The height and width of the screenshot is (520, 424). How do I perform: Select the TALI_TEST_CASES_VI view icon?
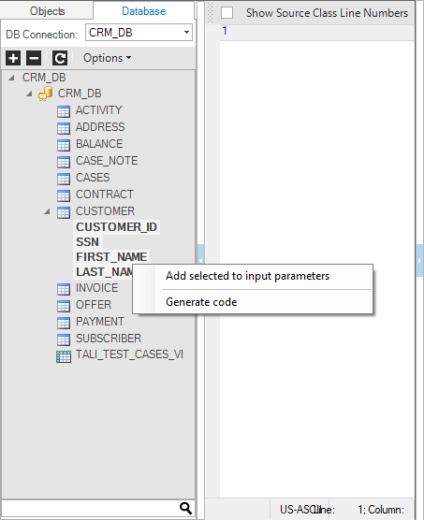[64, 356]
